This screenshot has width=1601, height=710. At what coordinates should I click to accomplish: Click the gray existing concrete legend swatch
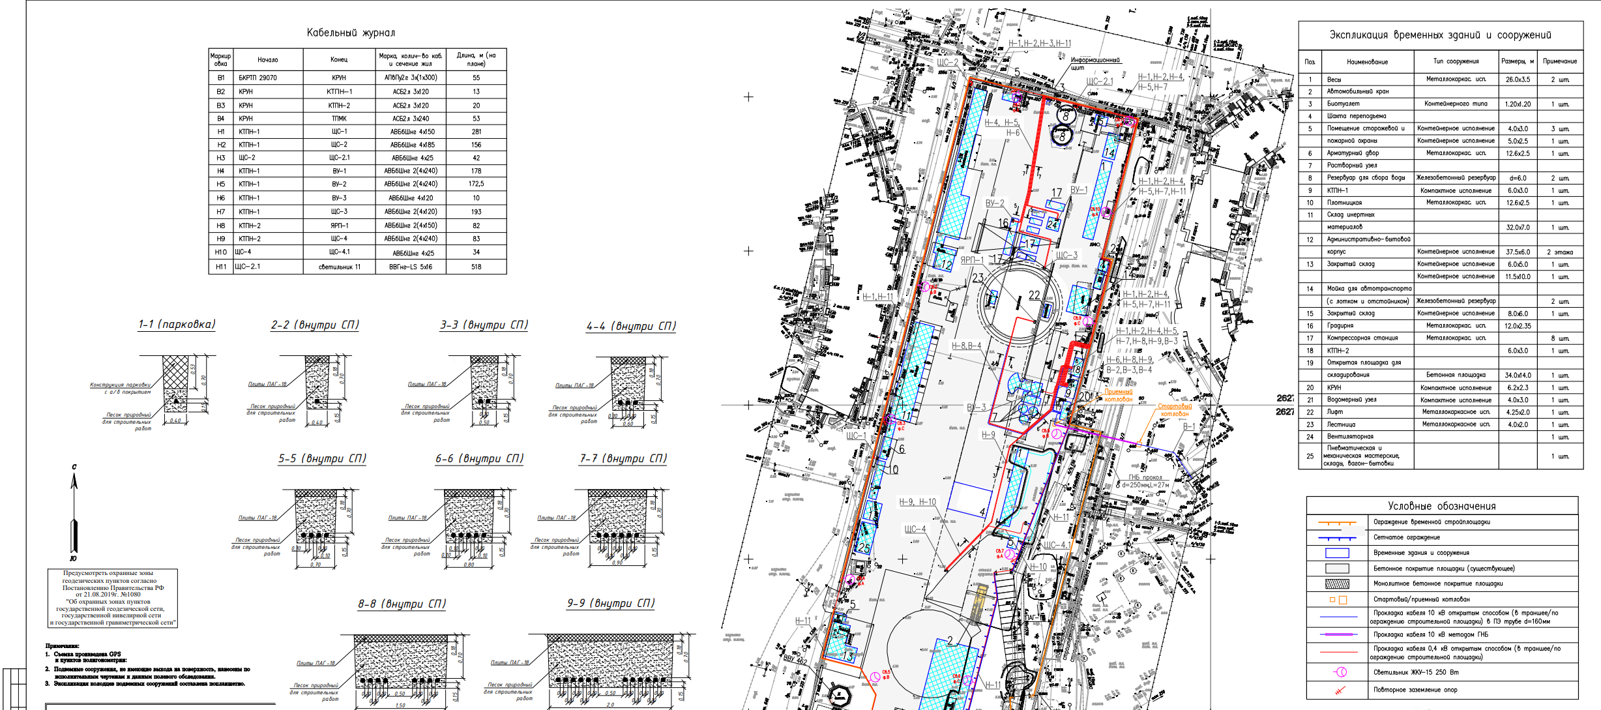[1337, 569]
